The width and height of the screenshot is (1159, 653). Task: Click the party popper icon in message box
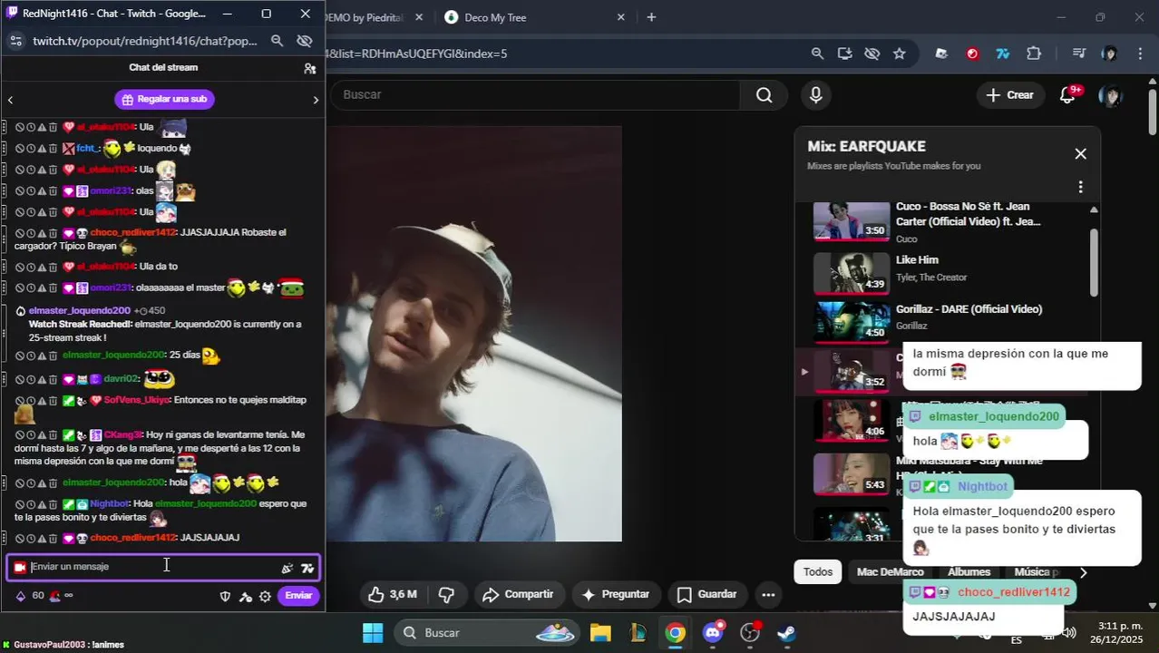coord(287,568)
